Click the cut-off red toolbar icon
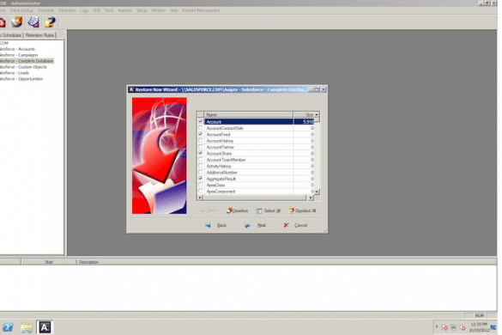Viewport: 502px width, 335px height. [x=3, y=22]
